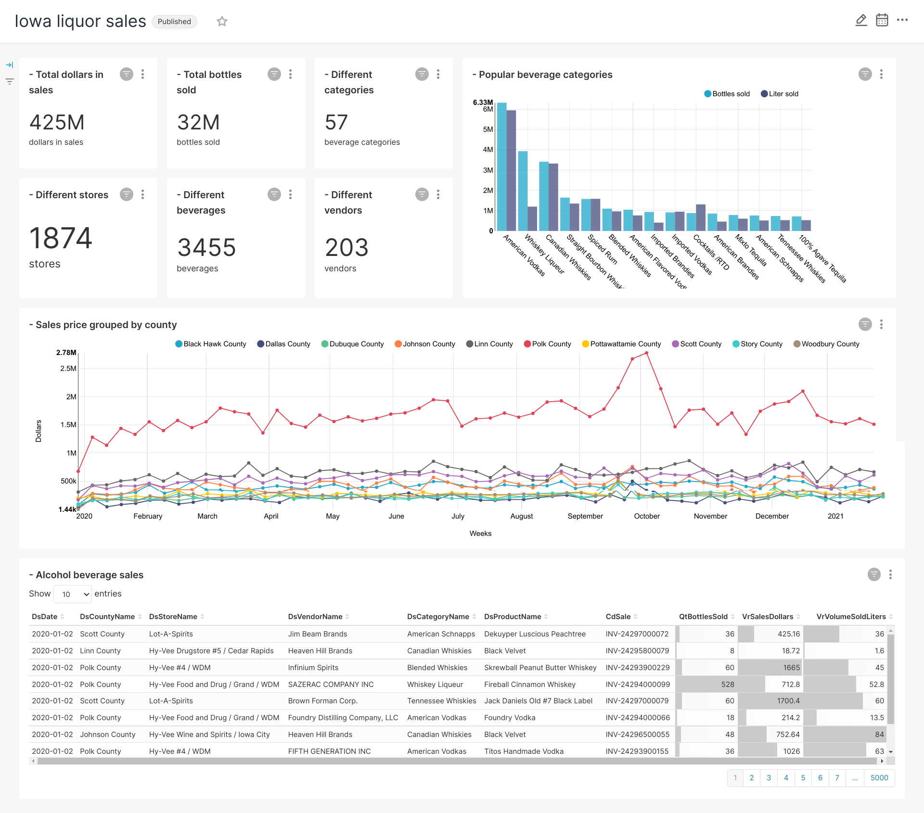Open the calendar schedule icon
Viewport: 924px width, 813px height.
882,20
